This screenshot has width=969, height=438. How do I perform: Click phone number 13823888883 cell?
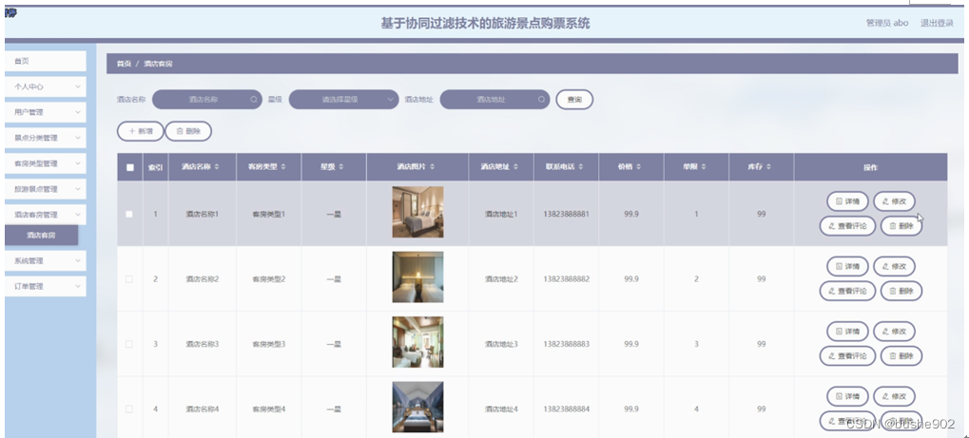566,344
